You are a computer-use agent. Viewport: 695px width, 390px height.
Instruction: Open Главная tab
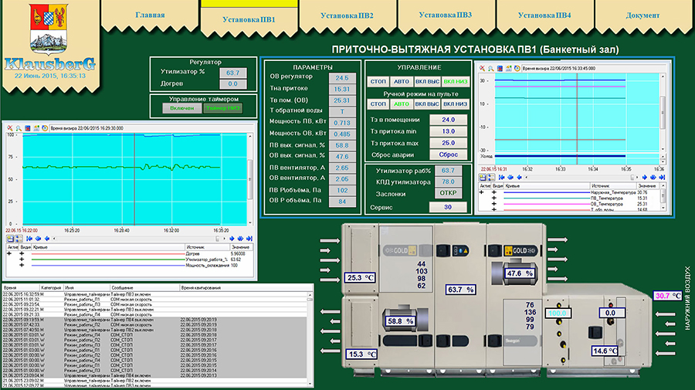pos(150,15)
